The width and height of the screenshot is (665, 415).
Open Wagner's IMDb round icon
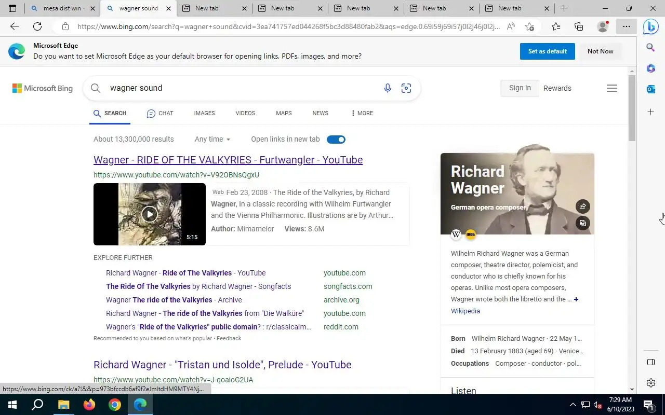pos(471,234)
